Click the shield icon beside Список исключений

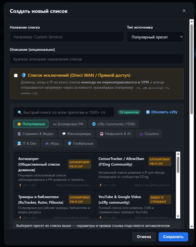pyautogui.click(x=24, y=75)
